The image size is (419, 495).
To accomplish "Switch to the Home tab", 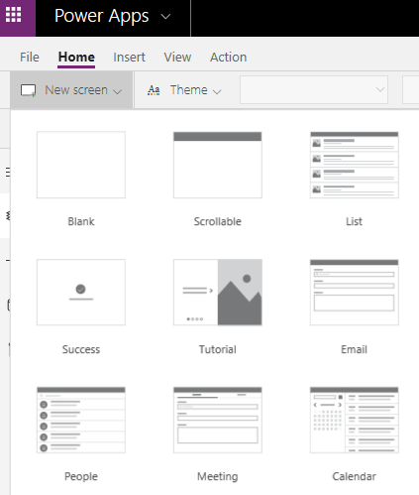I will tap(76, 58).
